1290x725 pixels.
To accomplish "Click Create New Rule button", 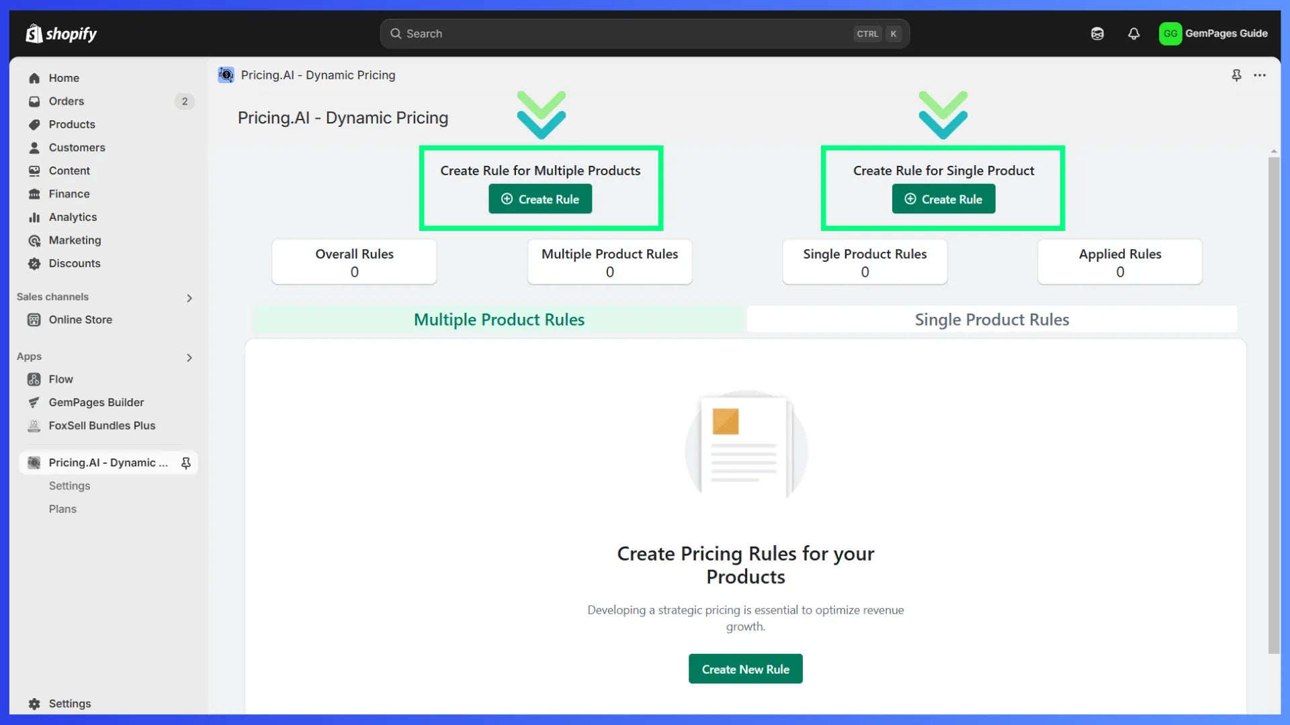I will pyautogui.click(x=745, y=669).
